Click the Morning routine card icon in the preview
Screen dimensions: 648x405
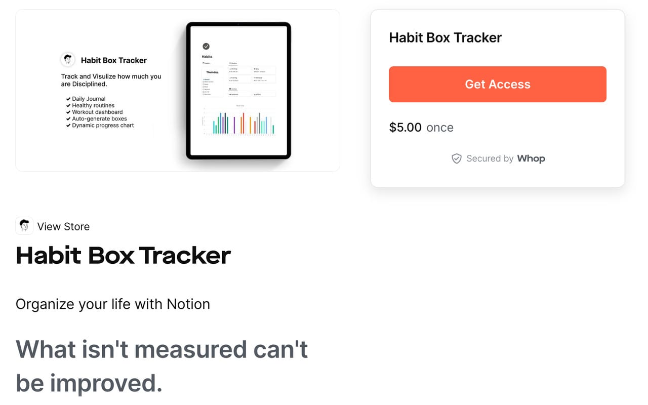pyautogui.click(x=230, y=69)
